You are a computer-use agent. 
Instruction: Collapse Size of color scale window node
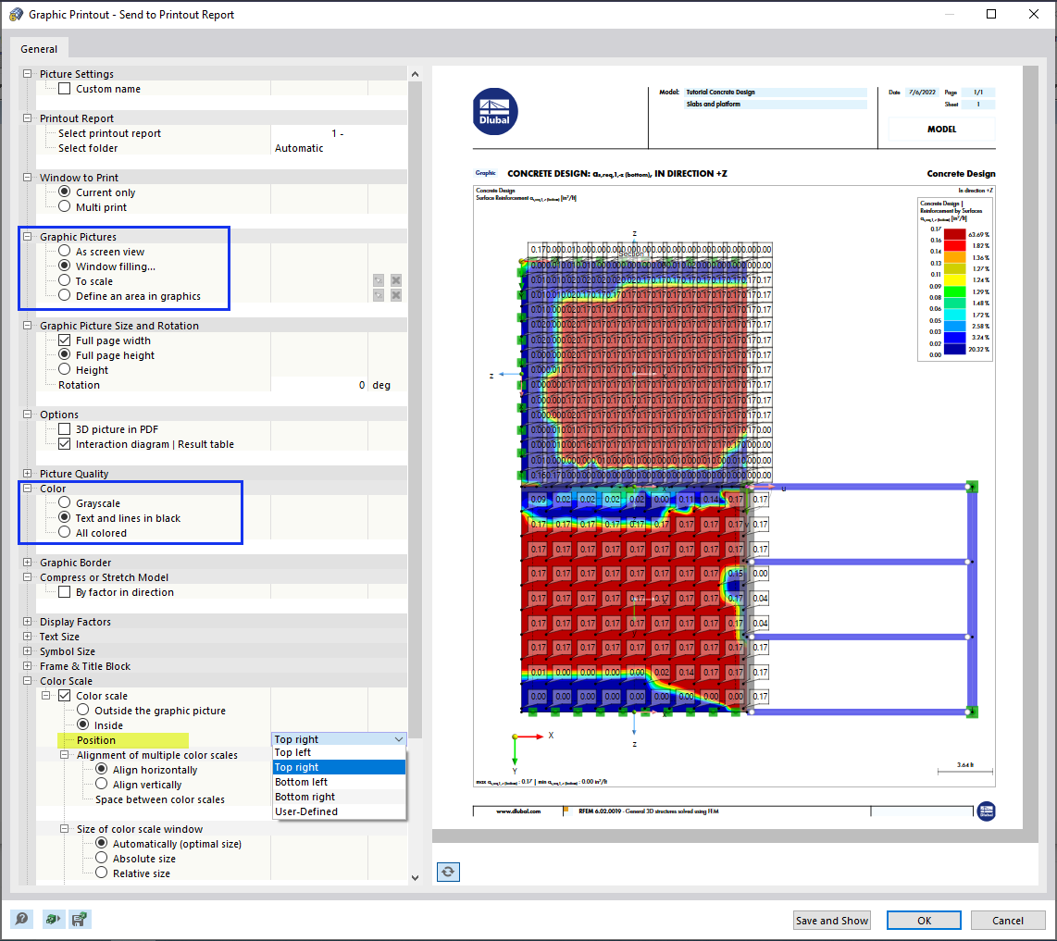(x=65, y=829)
